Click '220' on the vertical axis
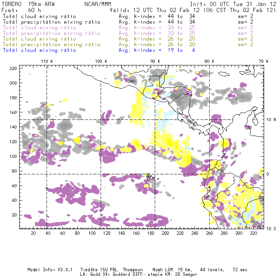Screen dimensions: 278x278 (13, 68)
